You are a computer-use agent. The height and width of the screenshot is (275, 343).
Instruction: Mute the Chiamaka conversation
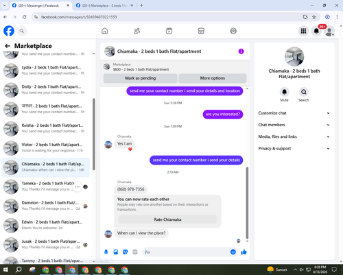pyautogui.click(x=284, y=92)
